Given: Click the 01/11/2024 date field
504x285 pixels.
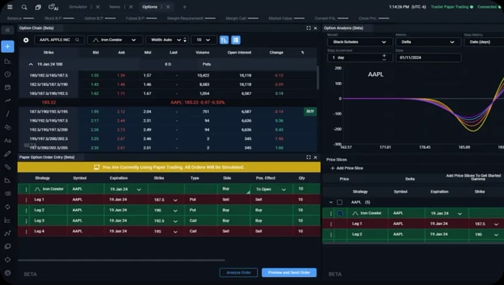Looking at the screenshot, I should (429, 58).
